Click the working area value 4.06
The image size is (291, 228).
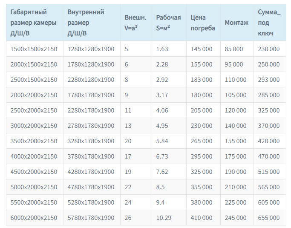coord(162,110)
